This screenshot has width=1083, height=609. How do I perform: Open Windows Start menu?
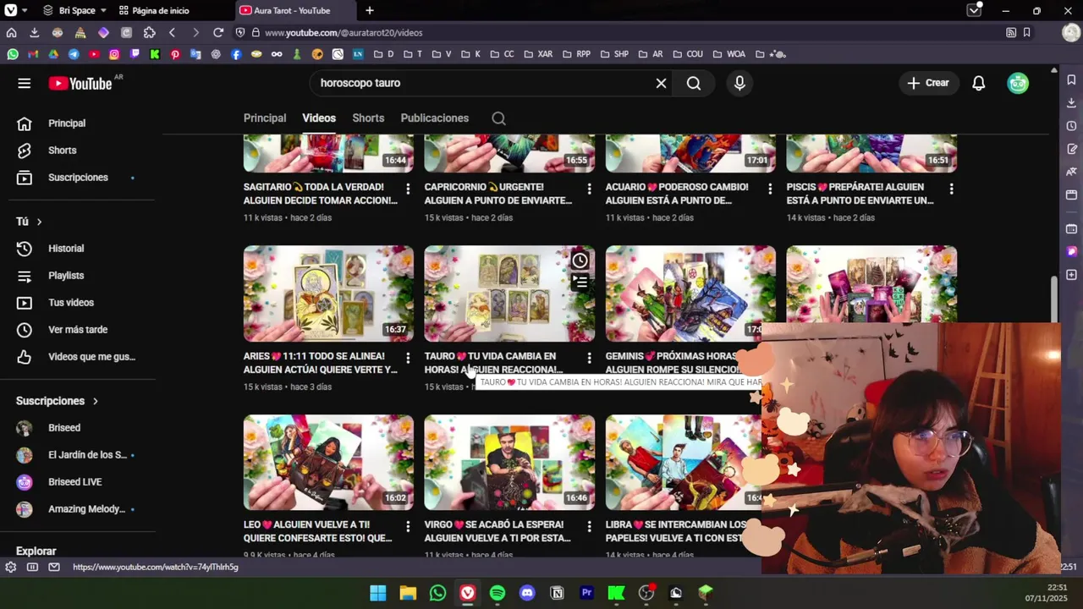pyautogui.click(x=378, y=593)
